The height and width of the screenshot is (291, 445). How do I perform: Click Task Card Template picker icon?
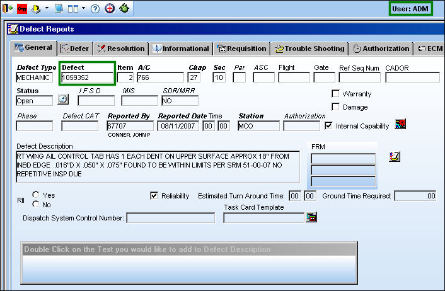point(311,217)
